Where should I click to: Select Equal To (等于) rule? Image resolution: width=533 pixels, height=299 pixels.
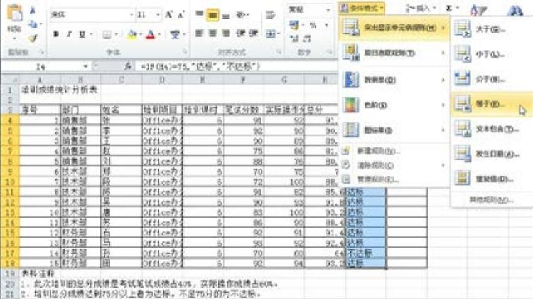[x=491, y=104]
